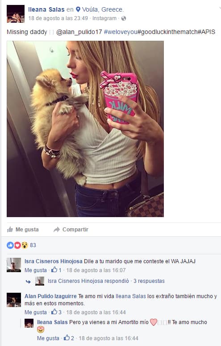Open the selfie photo with the dog

click(85, 129)
